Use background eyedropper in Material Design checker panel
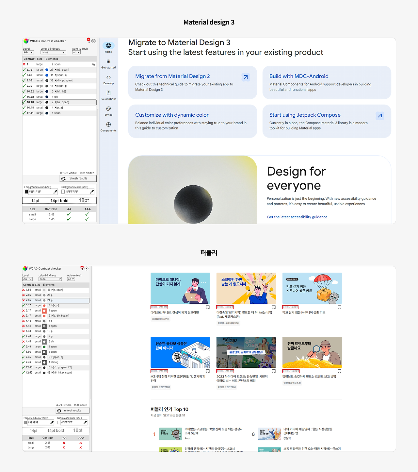Image resolution: width=418 pixels, height=472 pixels. click(x=92, y=192)
